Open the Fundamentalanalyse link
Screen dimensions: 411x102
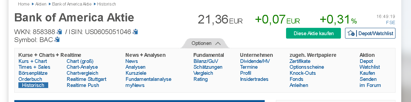148,79
